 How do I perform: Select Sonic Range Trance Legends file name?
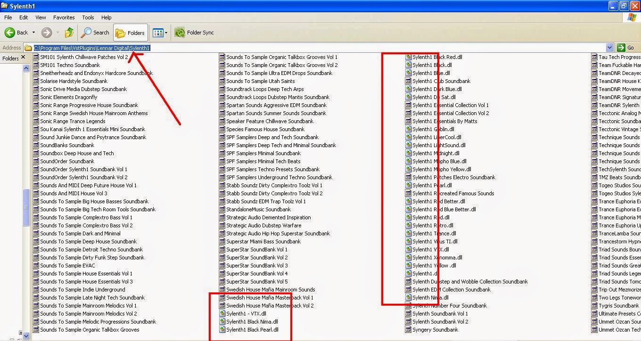(x=73, y=121)
